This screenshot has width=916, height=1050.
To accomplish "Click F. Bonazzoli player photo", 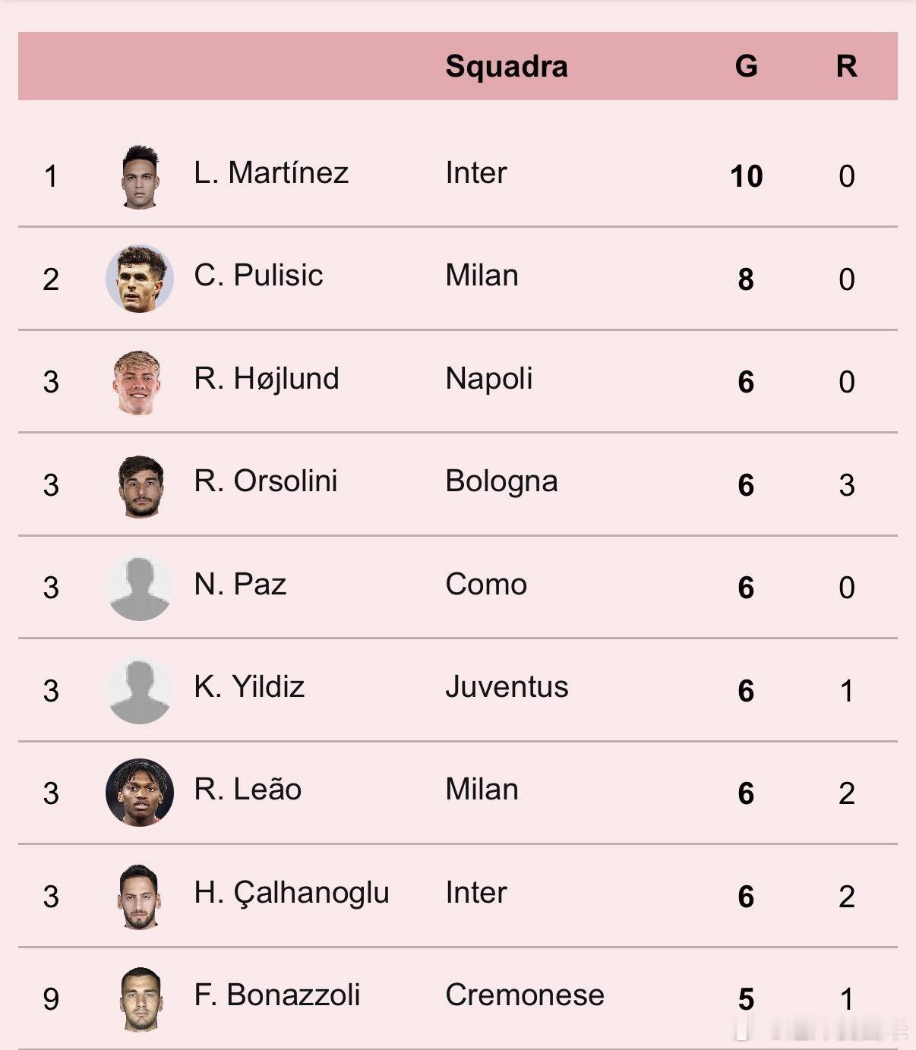I will [x=141, y=998].
